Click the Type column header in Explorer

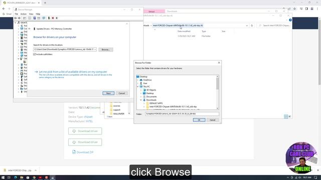click(x=204, y=31)
